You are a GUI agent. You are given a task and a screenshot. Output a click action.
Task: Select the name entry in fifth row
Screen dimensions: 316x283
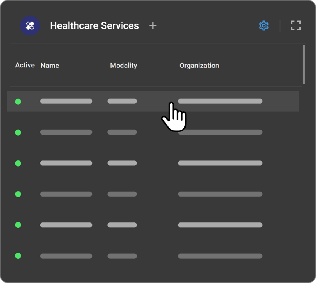66,225
